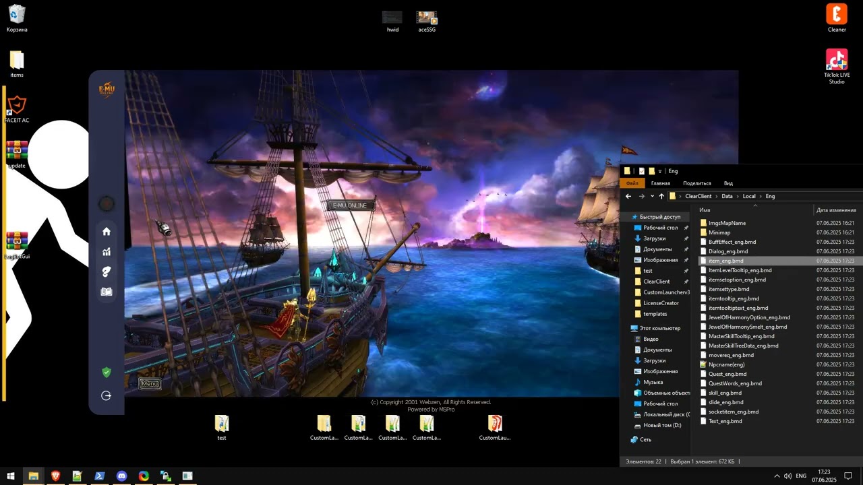
Task: Open the Windows Start menu
Action: (11, 476)
